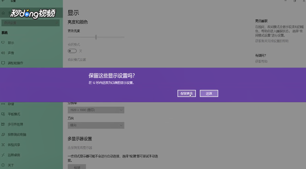Screen dimensions: 306x169
Task: Open the Settings home icon in the sidebar
Action: [3, 13]
